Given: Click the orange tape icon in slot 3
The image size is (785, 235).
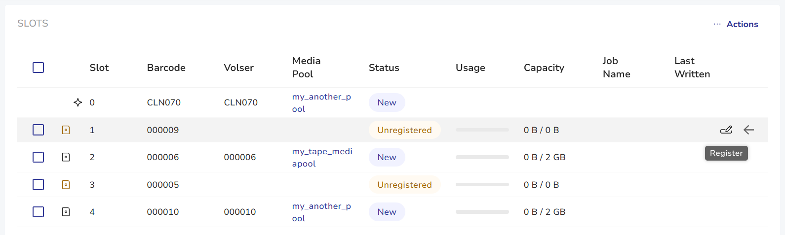Looking at the screenshot, I should (66, 185).
